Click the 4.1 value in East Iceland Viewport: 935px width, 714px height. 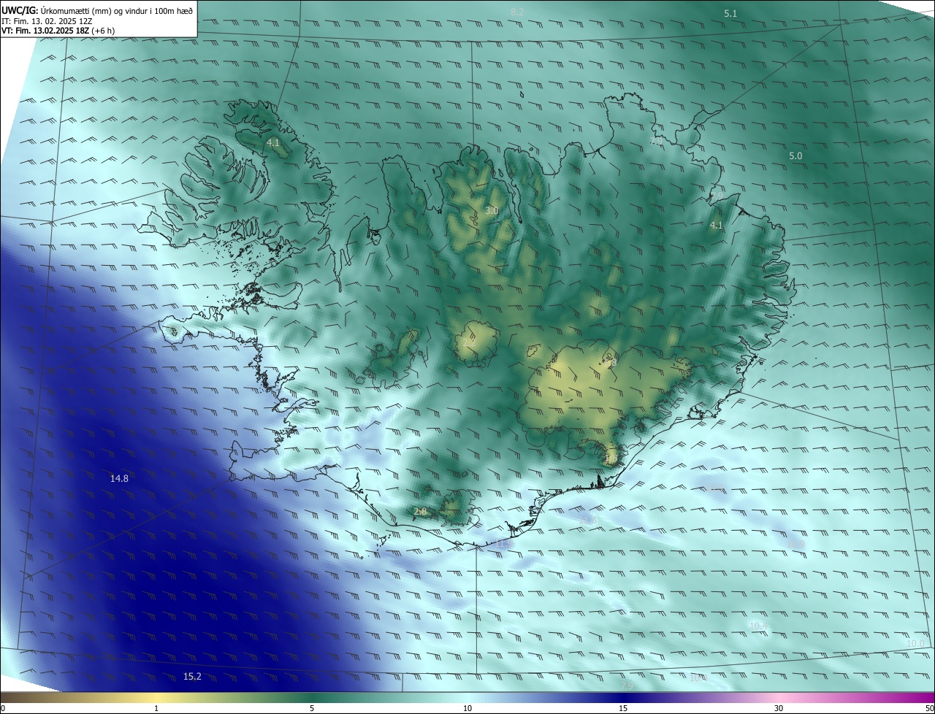[717, 226]
